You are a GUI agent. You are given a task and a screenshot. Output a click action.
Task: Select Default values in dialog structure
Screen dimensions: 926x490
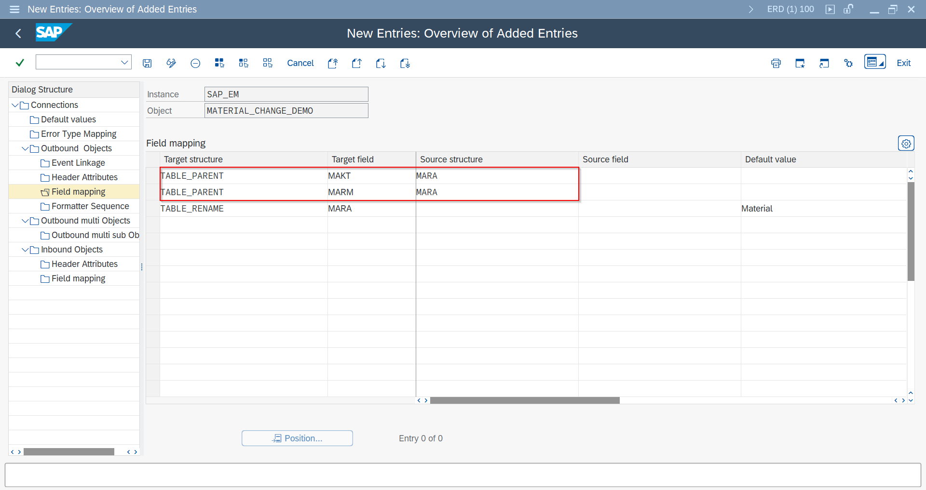click(x=68, y=119)
